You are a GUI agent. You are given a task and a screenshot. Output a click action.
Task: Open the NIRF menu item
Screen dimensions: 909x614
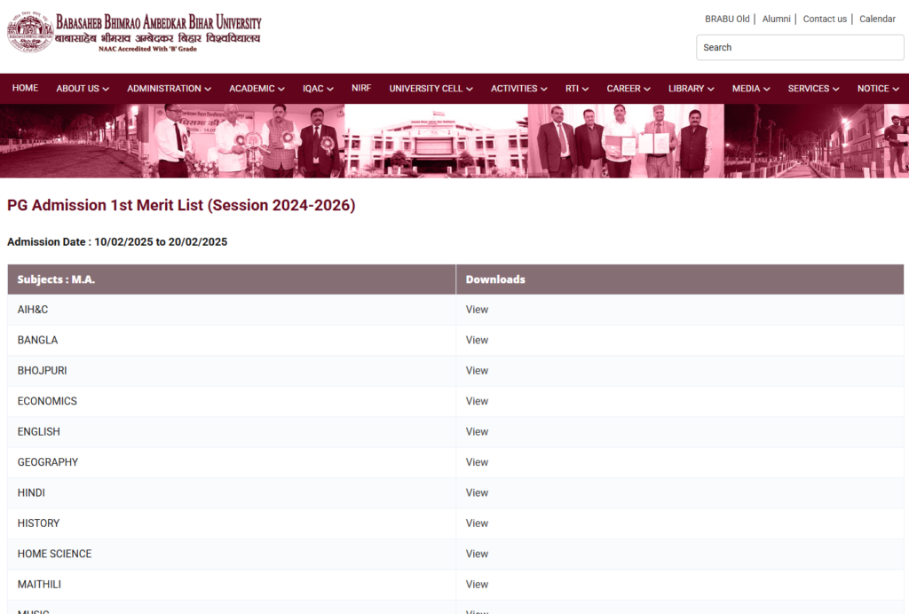(x=361, y=88)
